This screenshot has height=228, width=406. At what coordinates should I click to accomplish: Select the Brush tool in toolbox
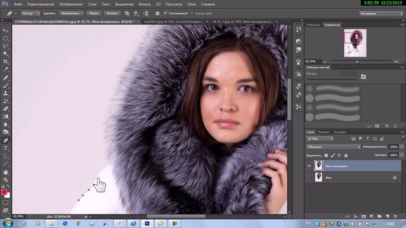coord(6,85)
